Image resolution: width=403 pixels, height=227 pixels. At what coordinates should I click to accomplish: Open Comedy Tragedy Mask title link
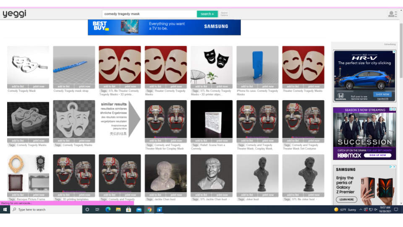pyautogui.click(x=21, y=91)
